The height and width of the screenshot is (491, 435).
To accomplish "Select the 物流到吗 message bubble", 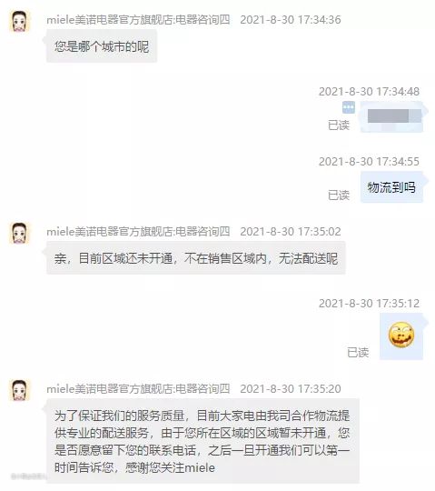I will point(391,187).
